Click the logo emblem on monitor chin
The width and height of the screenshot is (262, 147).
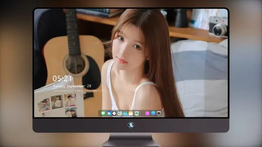(131, 125)
